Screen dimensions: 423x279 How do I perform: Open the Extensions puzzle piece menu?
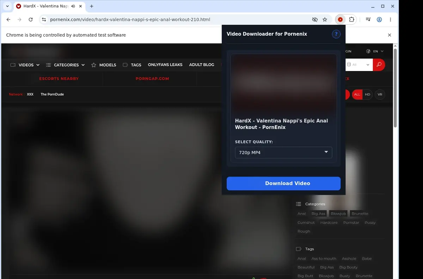tap(351, 20)
